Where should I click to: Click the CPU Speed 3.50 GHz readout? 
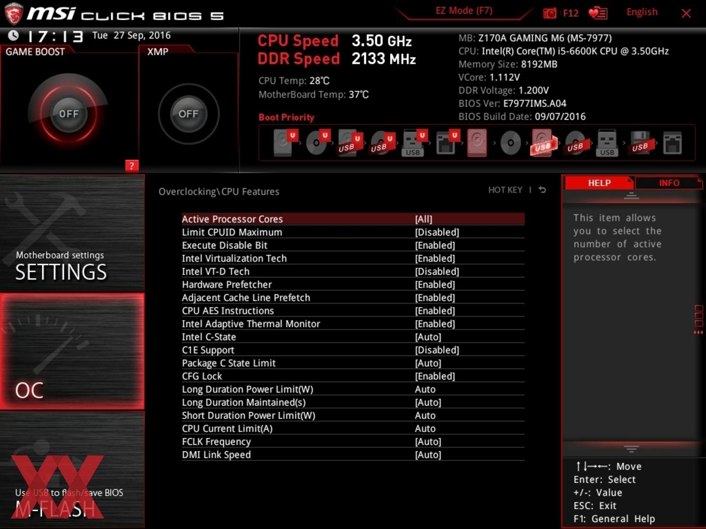click(x=334, y=40)
